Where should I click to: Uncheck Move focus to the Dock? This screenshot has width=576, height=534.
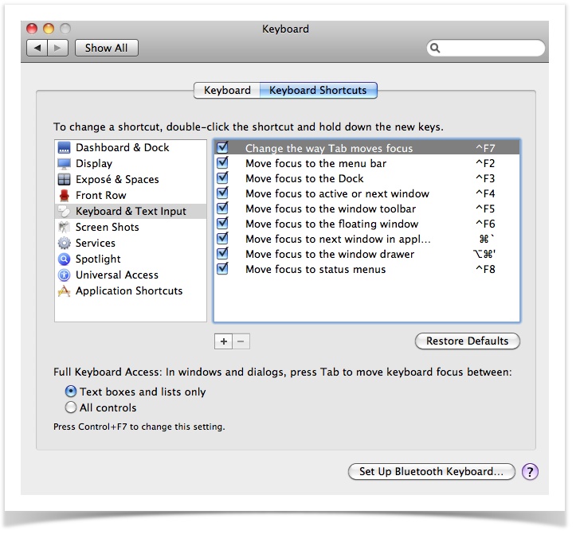coord(222,178)
